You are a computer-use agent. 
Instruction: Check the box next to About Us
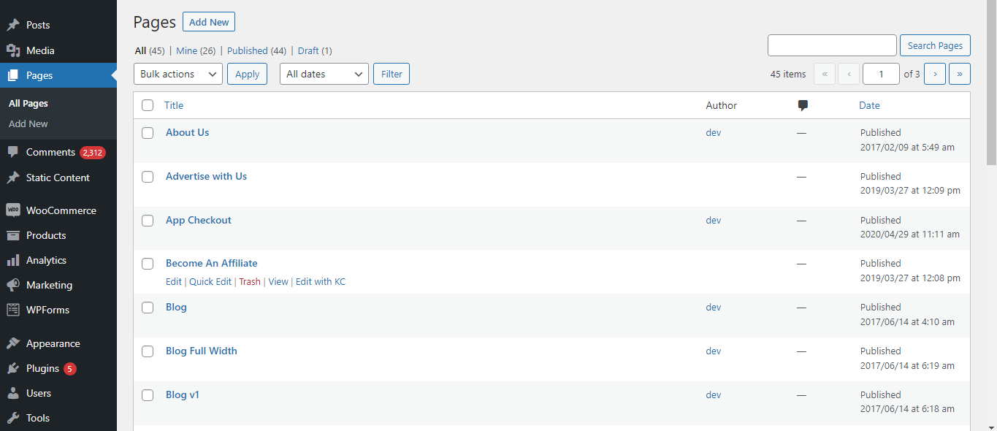pyautogui.click(x=148, y=133)
